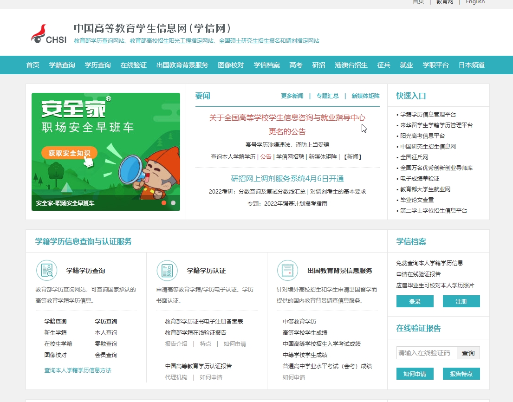Image resolution: width=513 pixels, height=402 pixels.
Task: Open 中国高等教育学历认证报告 link
Action: (x=198, y=366)
